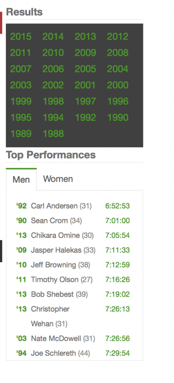Click the '10 year next to Jeff Browning

[22, 265]
